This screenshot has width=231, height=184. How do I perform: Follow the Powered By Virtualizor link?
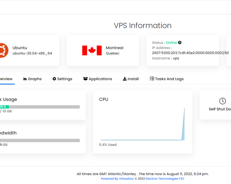117,179
